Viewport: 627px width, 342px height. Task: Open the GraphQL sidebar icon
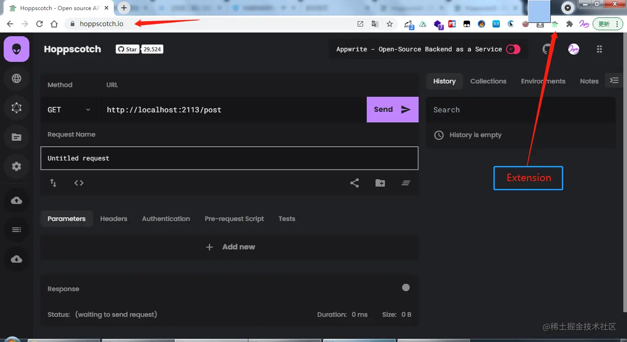point(17,108)
